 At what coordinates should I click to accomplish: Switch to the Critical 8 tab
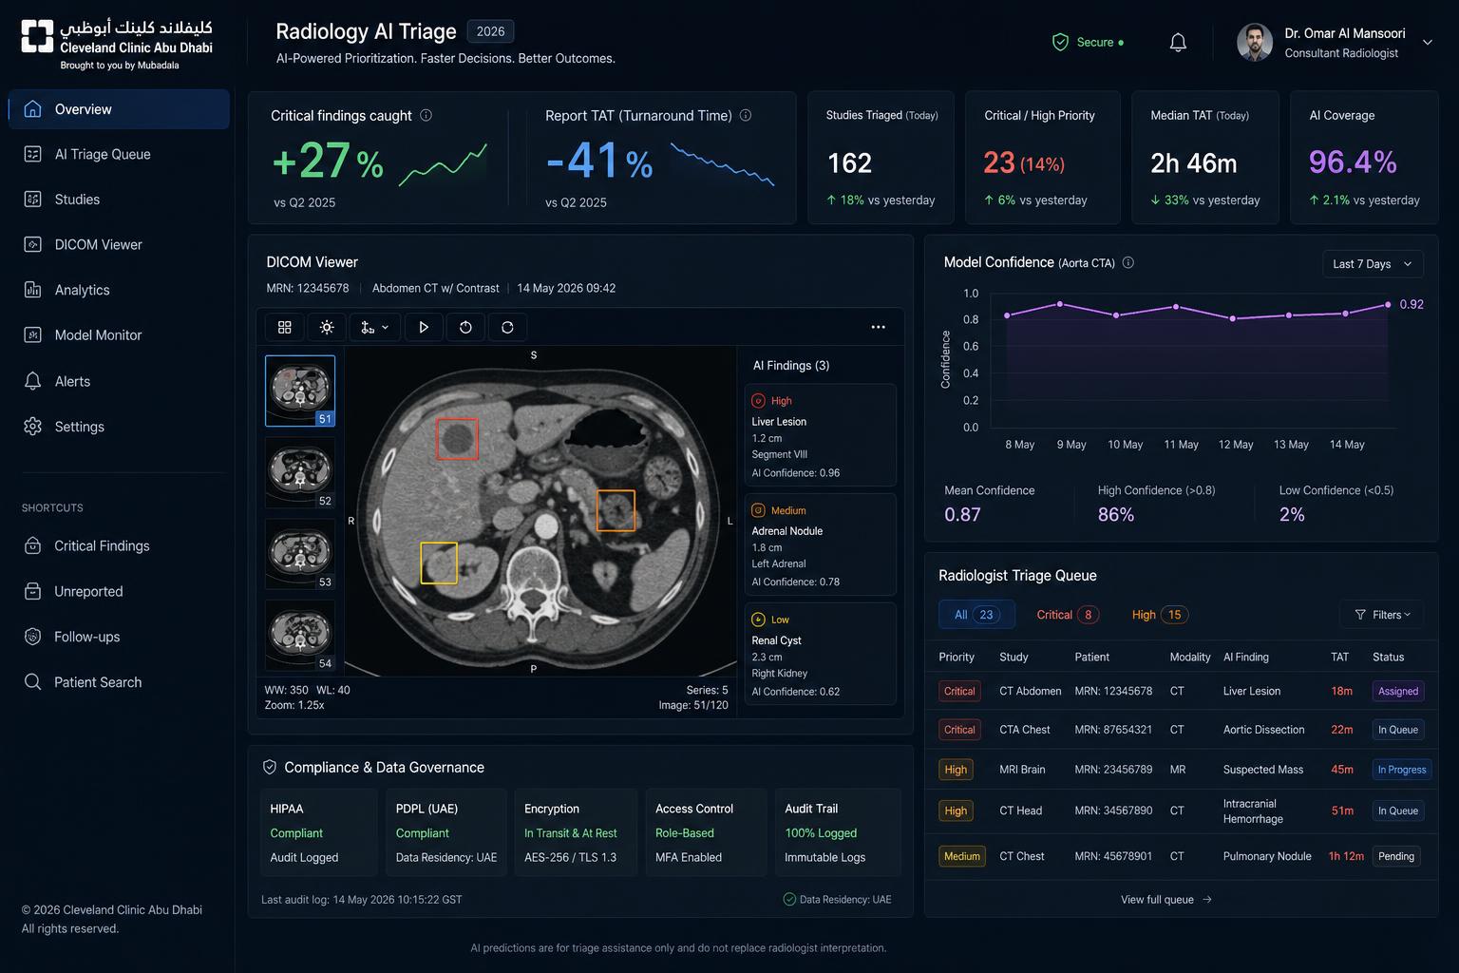[x=1068, y=615]
